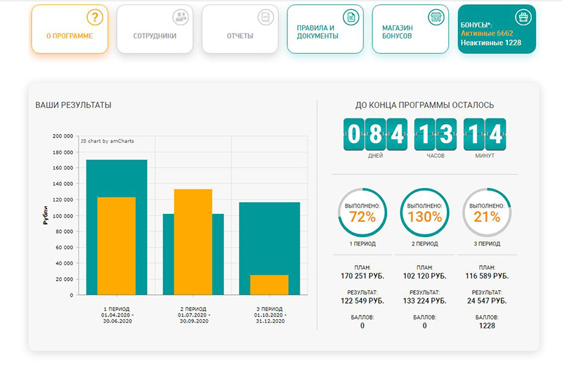
Task: Click the question mark icon on О программе
Action: pyautogui.click(x=94, y=17)
